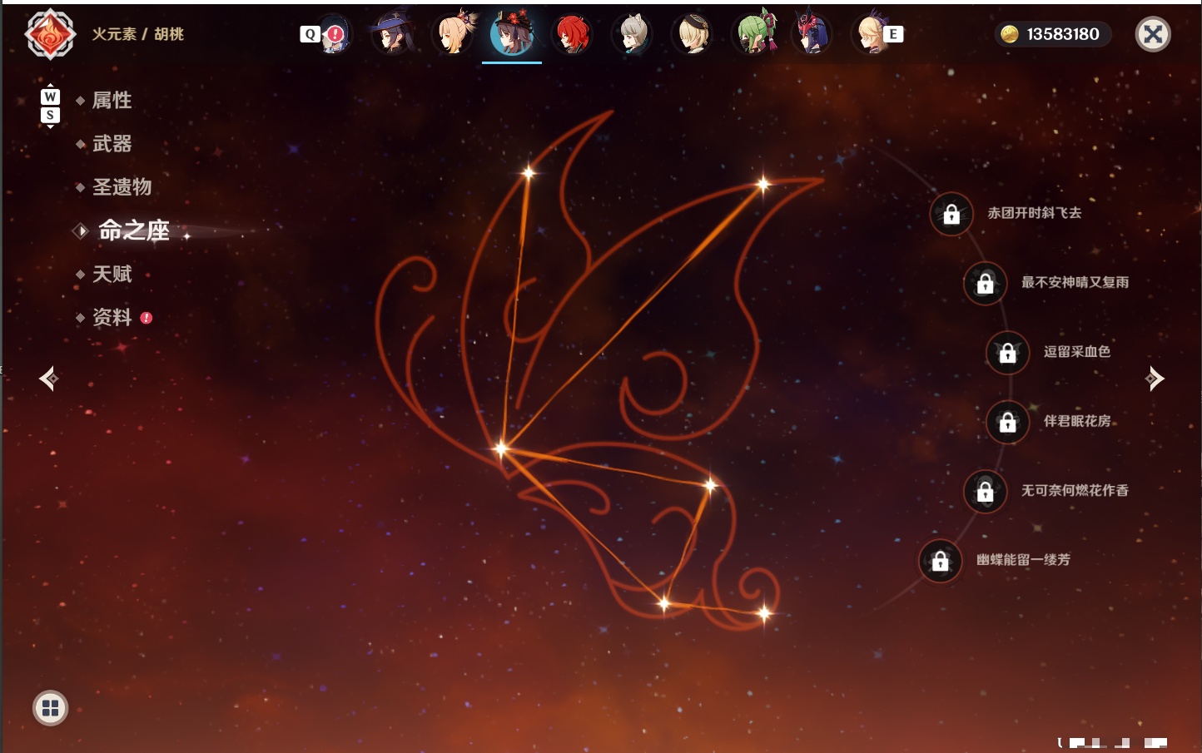Switch to the last blonde avatar beside E

click(x=871, y=34)
